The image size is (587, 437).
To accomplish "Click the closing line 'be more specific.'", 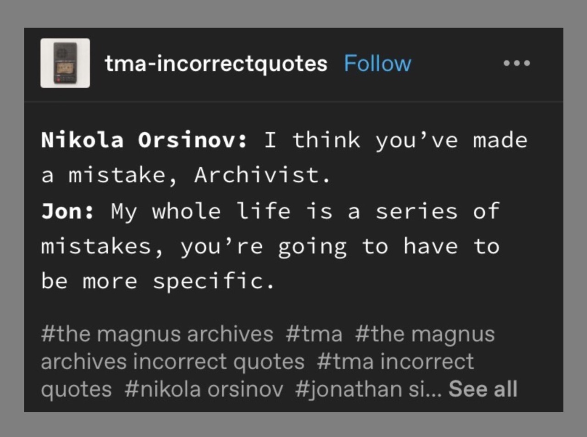I will [158, 282].
